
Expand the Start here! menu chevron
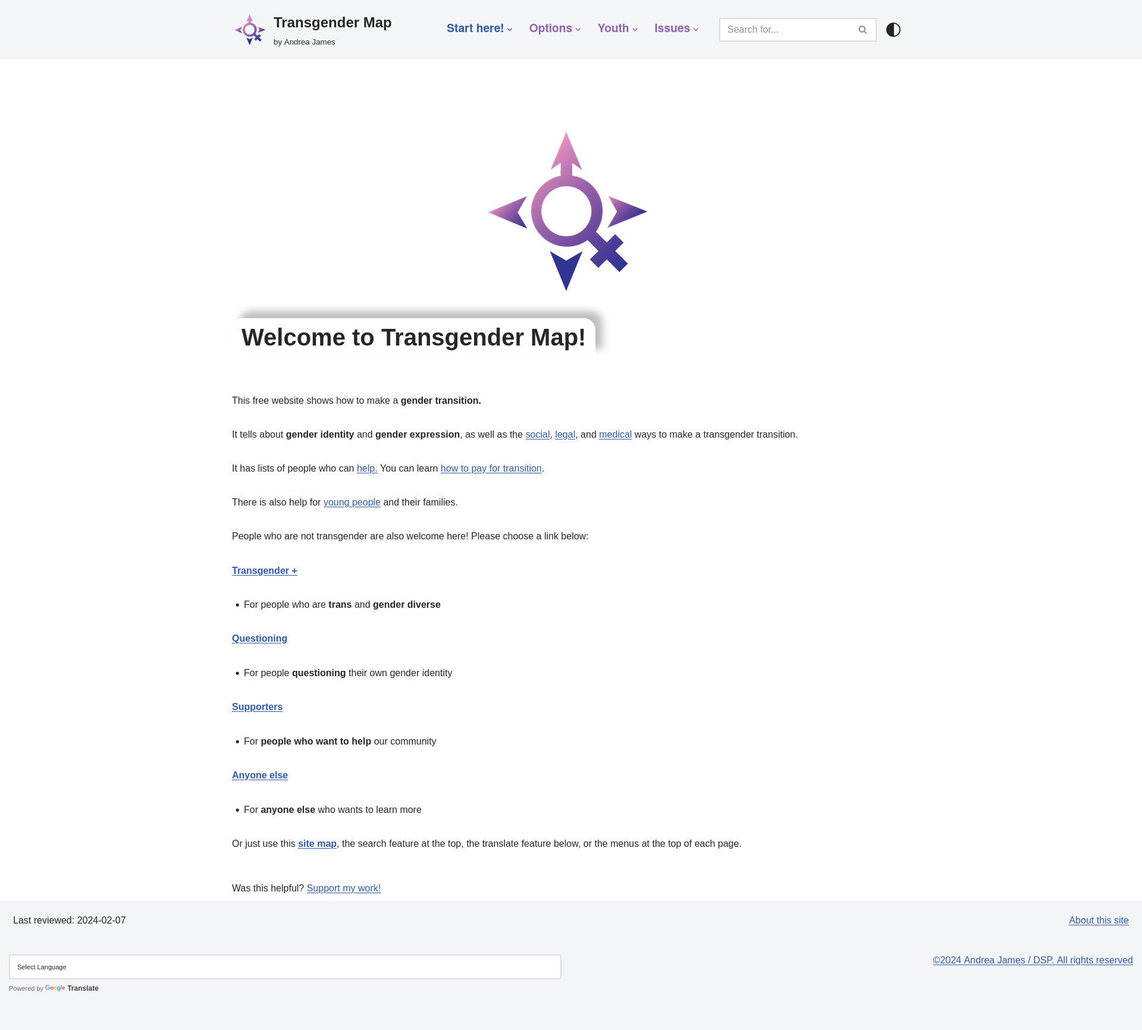point(510,29)
